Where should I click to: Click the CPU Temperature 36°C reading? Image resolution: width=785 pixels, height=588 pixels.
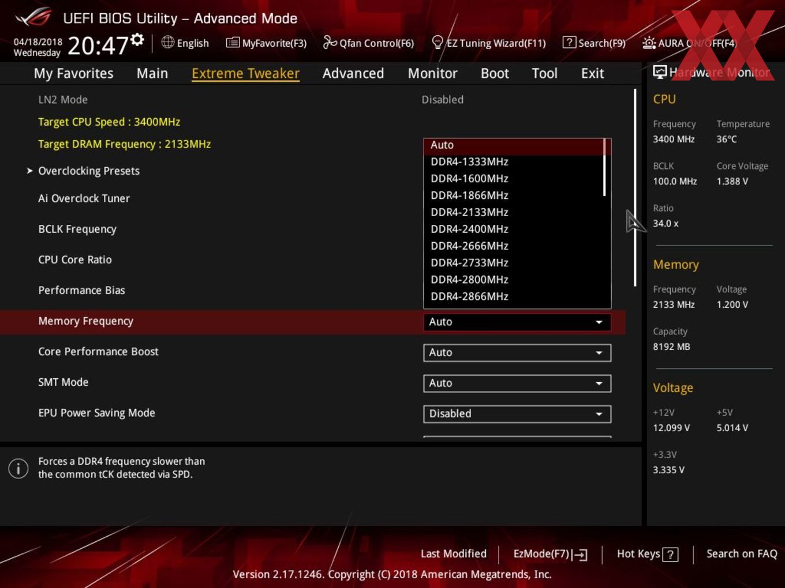726,139
